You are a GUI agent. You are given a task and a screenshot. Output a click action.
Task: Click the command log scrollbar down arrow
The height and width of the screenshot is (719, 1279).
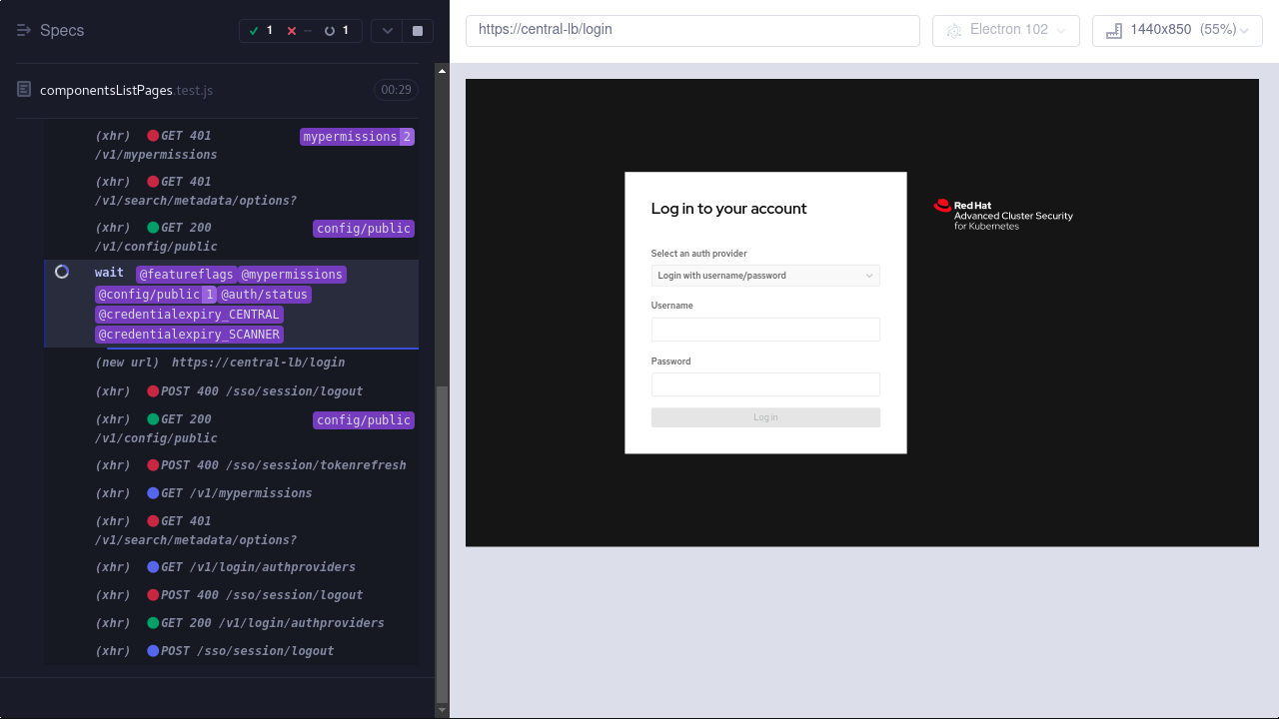pyautogui.click(x=443, y=710)
